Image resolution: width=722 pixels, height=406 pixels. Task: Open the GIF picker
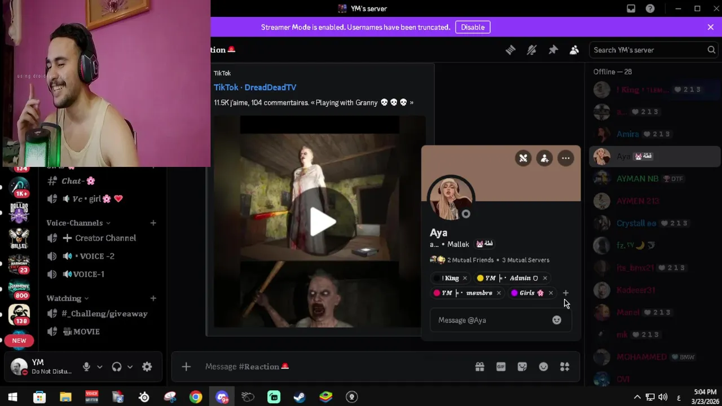(501, 367)
